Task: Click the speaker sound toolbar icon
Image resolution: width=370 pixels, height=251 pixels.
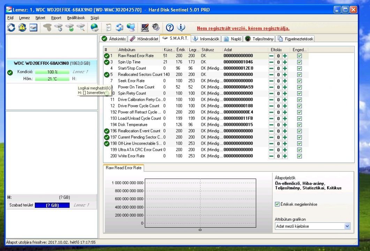Action: pyautogui.click(x=156, y=28)
